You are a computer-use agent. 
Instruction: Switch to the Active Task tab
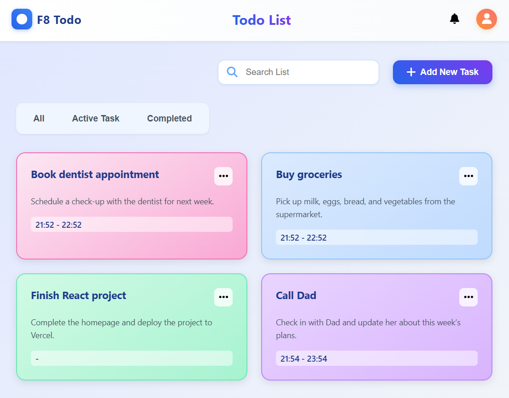[x=96, y=118]
